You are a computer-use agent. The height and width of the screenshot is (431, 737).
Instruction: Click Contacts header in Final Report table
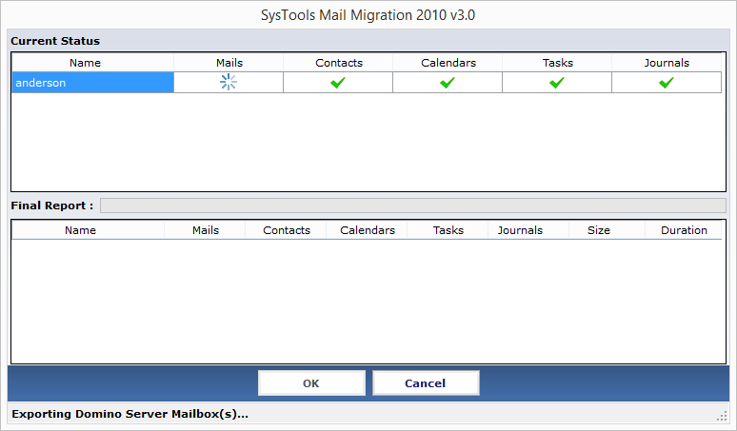[x=286, y=230]
